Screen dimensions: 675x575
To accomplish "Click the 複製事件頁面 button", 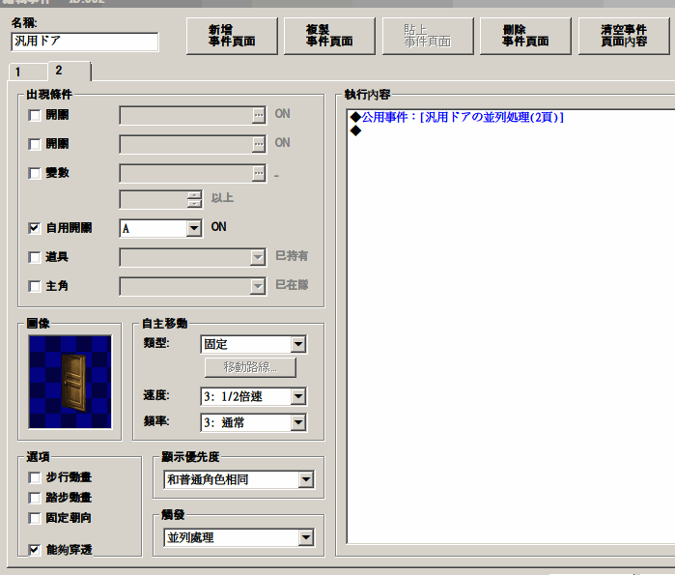I will tap(329, 36).
